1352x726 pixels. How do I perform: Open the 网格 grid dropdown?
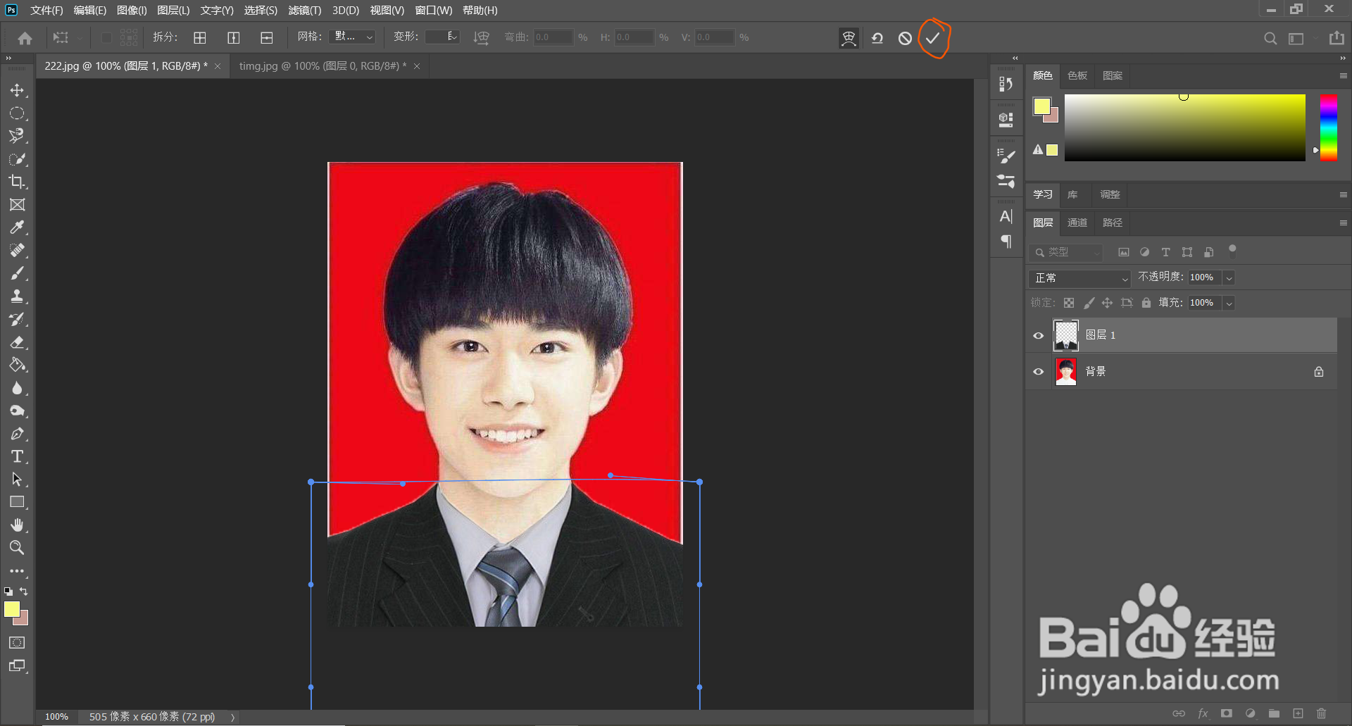pyautogui.click(x=353, y=37)
